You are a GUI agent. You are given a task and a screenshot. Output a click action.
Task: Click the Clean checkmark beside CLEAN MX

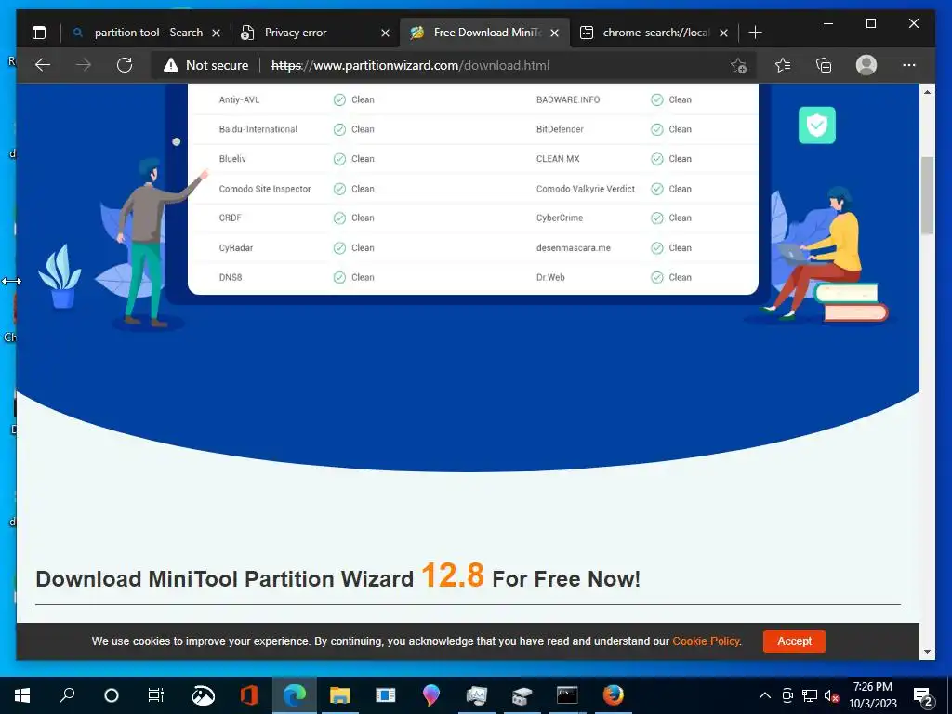tap(657, 159)
